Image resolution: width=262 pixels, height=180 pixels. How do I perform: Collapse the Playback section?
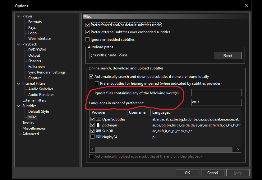coord(18,44)
